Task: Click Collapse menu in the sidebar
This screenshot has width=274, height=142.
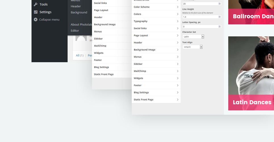Action: coord(49,20)
